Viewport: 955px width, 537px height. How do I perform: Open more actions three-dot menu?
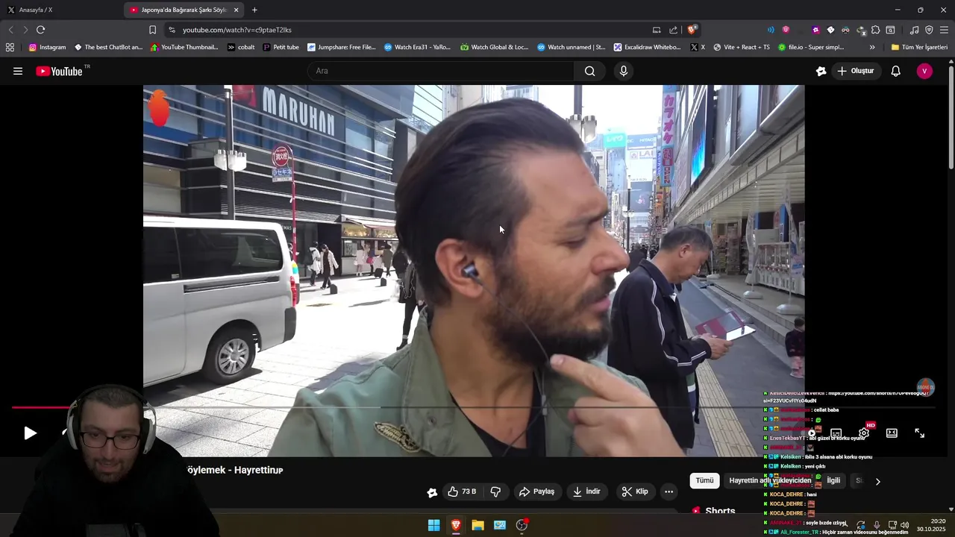click(668, 492)
